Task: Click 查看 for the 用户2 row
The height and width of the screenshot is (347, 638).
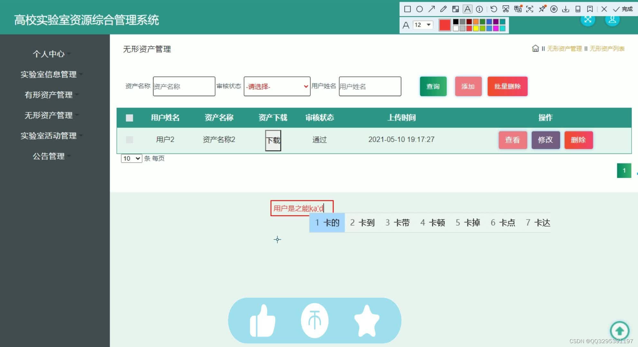Action: click(513, 140)
